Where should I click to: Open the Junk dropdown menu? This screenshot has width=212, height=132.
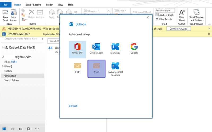click(x=24, y=20)
